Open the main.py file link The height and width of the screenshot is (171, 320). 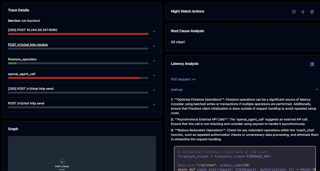pos(177,90)
